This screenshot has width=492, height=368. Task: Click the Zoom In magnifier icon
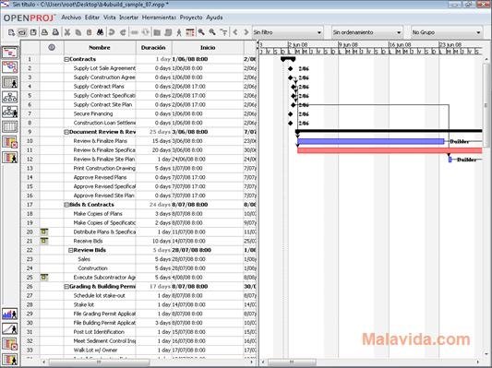(201, 32)
